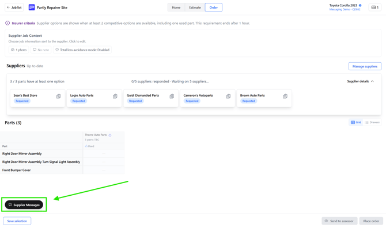Click Requested badge under Cameron's Autoparts
This screenshot has width=386, height=228.
pos(192,101)
